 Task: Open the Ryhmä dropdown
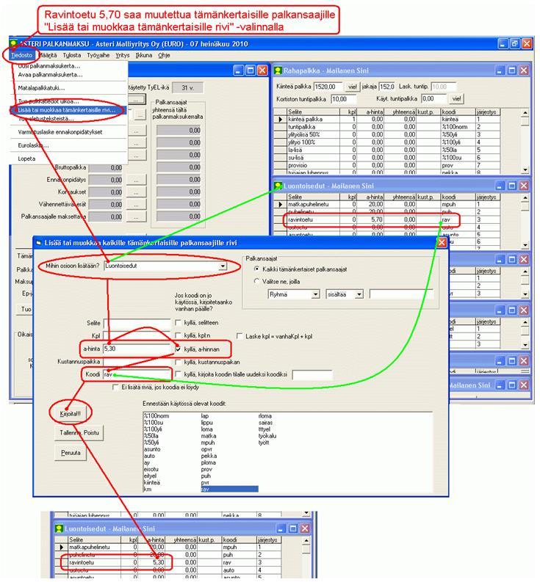pos(315,294)
